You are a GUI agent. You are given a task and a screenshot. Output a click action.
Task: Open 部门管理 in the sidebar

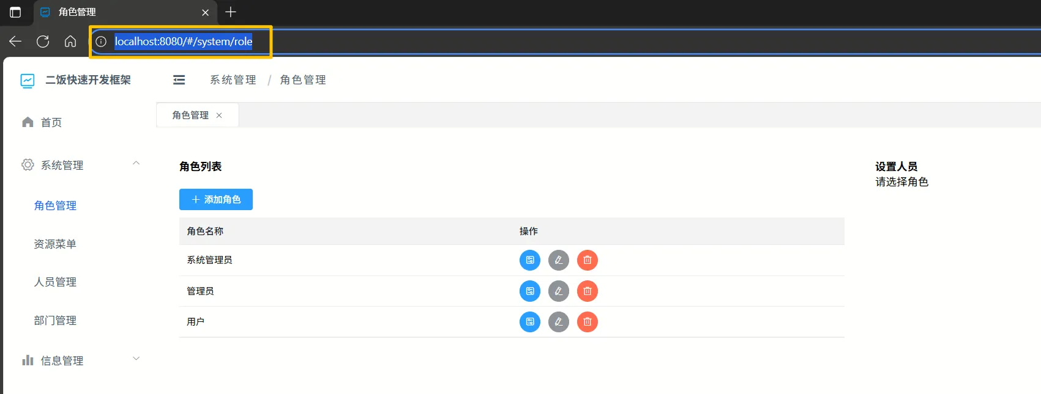55,321
